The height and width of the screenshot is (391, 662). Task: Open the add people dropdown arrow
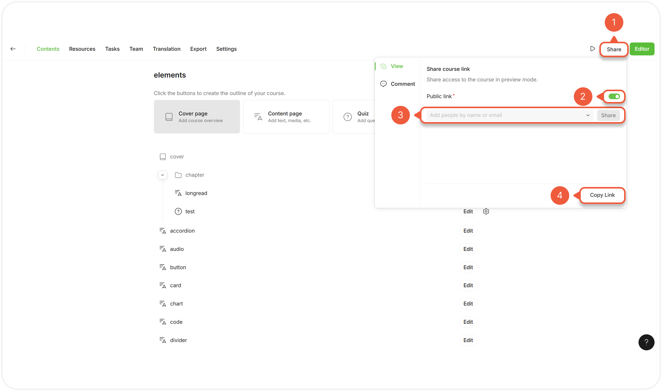(588, 115)
